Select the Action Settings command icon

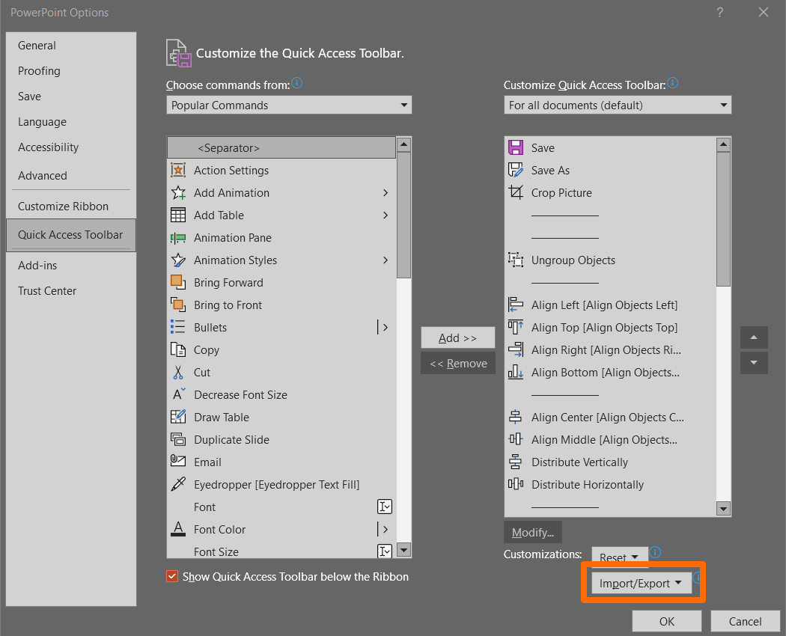pos(178,170)
